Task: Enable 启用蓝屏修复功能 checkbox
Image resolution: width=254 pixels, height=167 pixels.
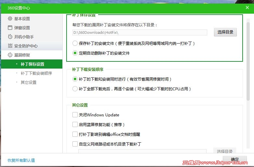Action: coord(75,124)
